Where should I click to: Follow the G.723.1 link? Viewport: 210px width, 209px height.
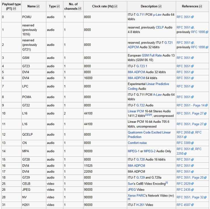tap(142, 66)
